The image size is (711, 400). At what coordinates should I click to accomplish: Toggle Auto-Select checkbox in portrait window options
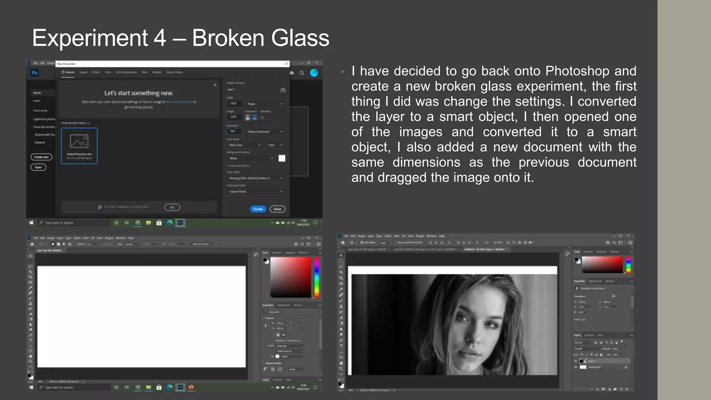[x=362, y=242]
